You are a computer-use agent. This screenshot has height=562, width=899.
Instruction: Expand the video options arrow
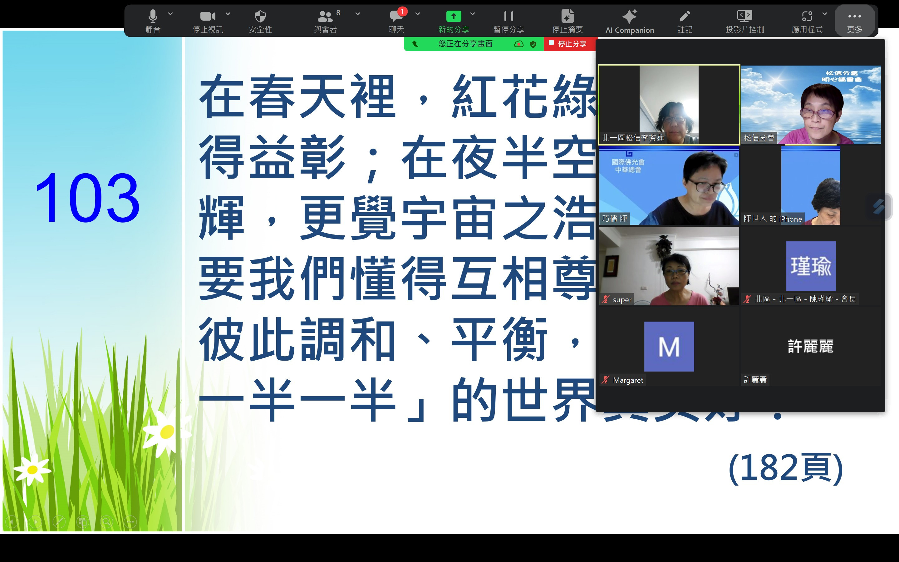[x=228, y=14]
